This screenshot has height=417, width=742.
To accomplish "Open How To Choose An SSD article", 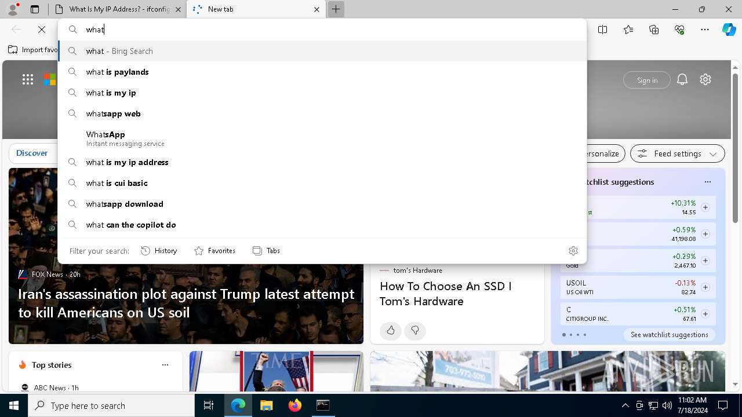I will click(445, 294).
